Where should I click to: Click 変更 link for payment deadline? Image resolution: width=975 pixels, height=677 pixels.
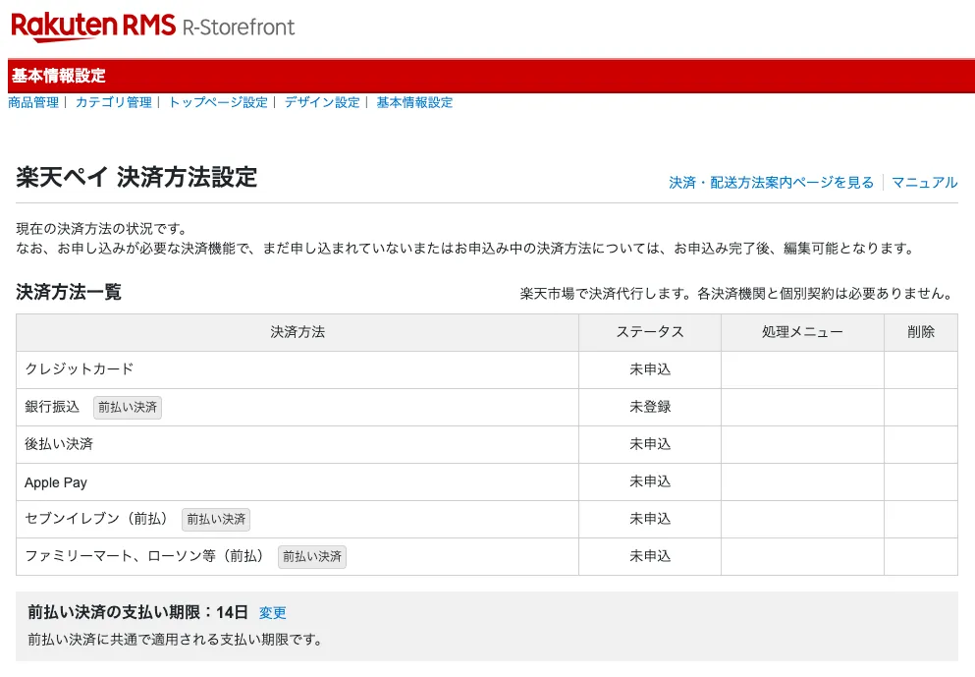tap(272, 613)
